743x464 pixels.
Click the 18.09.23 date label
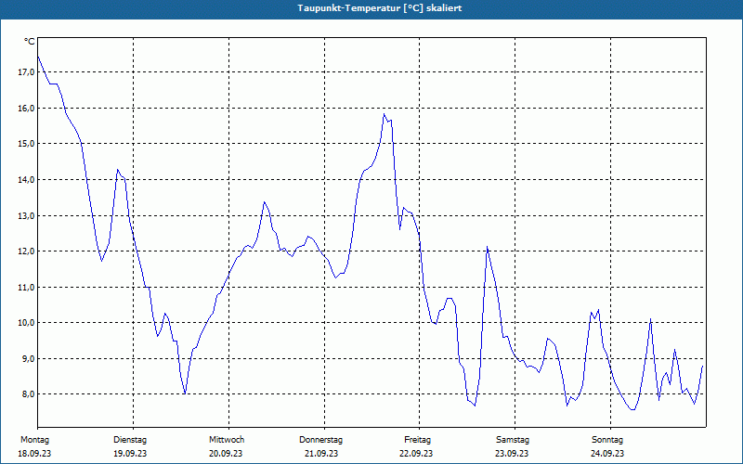click(34, 454)
